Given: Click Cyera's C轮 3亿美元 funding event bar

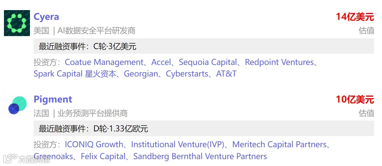Looking at the screenshot, I should 204,46.
